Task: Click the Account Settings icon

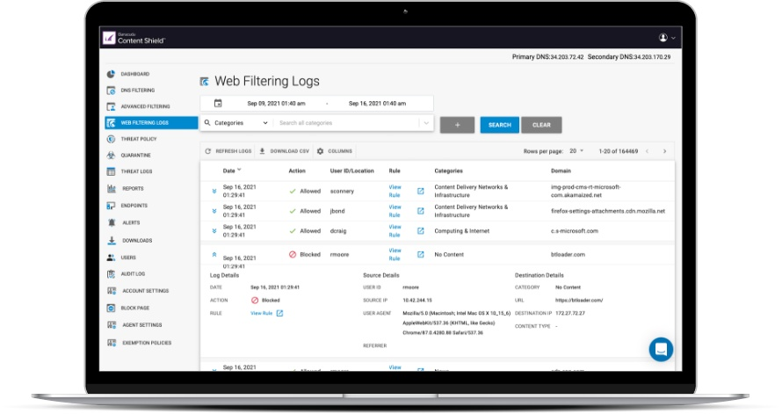Action: (x=112, y=291)
